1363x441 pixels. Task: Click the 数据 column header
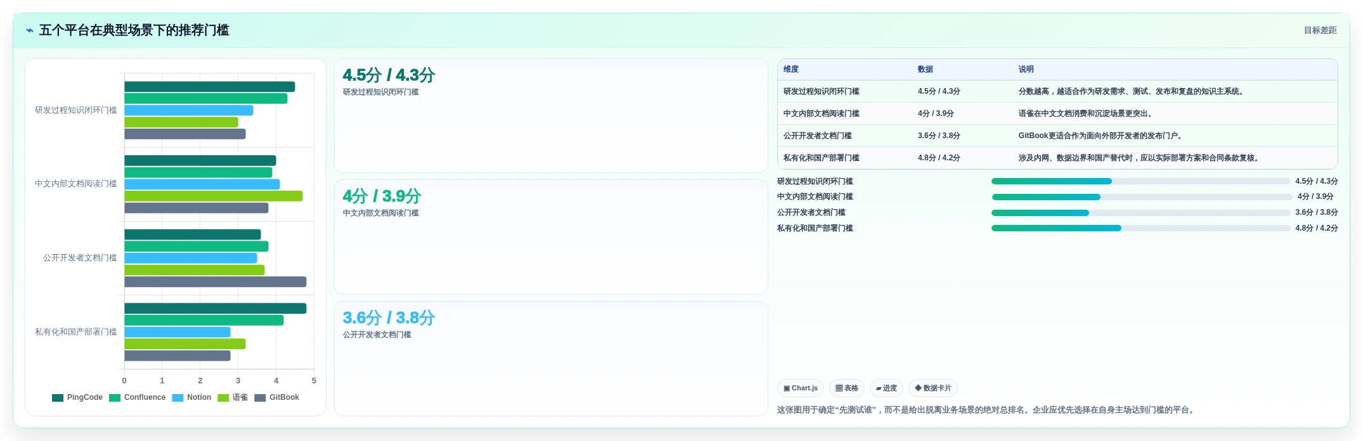click(925, 70)
